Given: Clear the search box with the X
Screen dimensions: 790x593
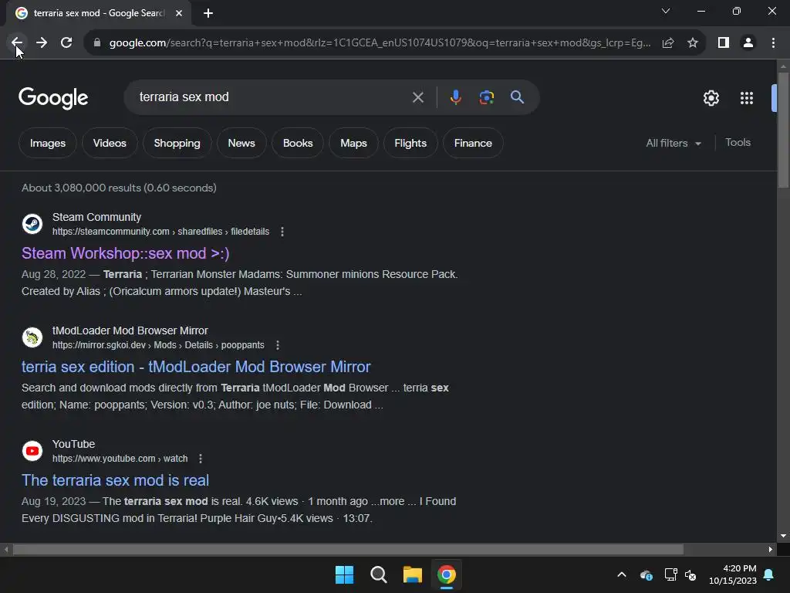Looking at the screenshot, I should pos(417,97).
